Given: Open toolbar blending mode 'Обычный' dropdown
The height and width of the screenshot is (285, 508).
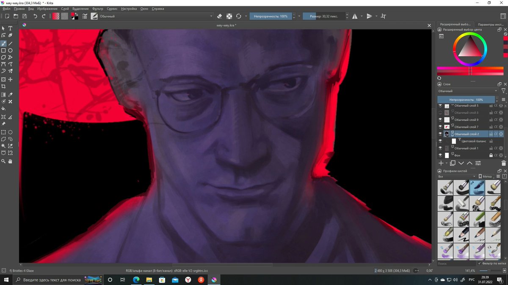Looking at the screenshot, I should tap(156, 16).
